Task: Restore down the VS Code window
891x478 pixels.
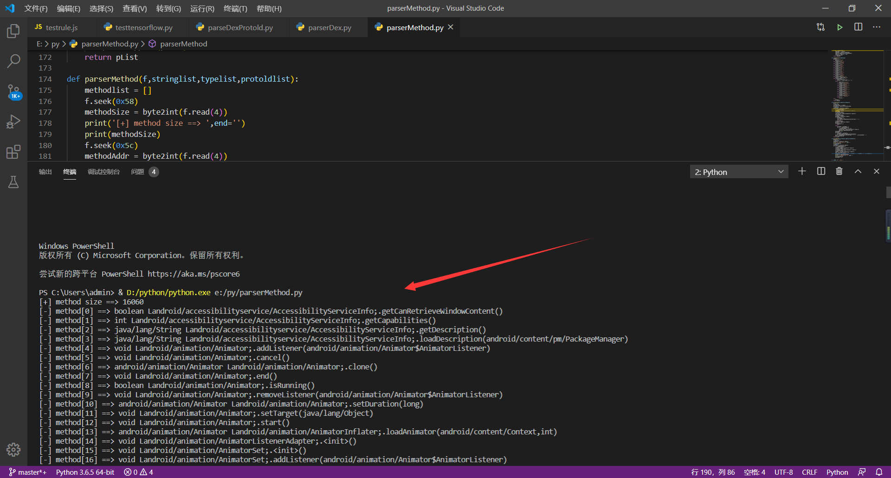Action: coord(852,8)
